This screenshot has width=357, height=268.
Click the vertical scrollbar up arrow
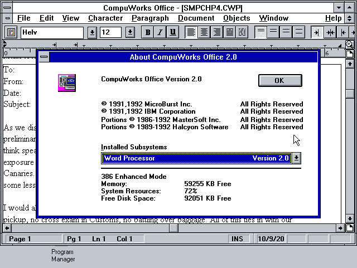pos(350,64)
